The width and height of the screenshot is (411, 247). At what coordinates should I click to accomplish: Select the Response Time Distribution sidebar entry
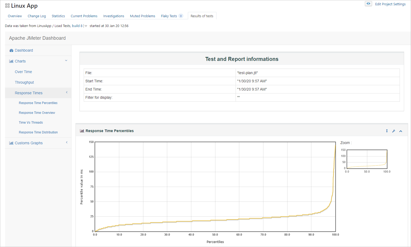tap(38, 132)
